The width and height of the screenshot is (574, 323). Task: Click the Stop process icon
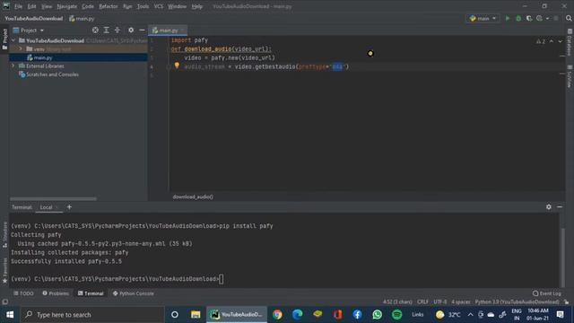click(556, 18)
